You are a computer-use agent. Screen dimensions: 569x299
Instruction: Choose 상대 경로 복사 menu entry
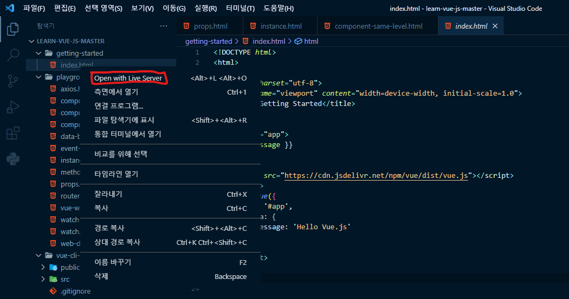point(170,242)
